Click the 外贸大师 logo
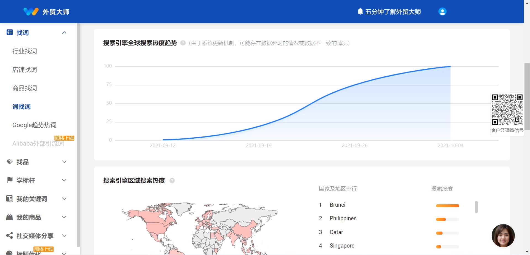 [46, 12]
